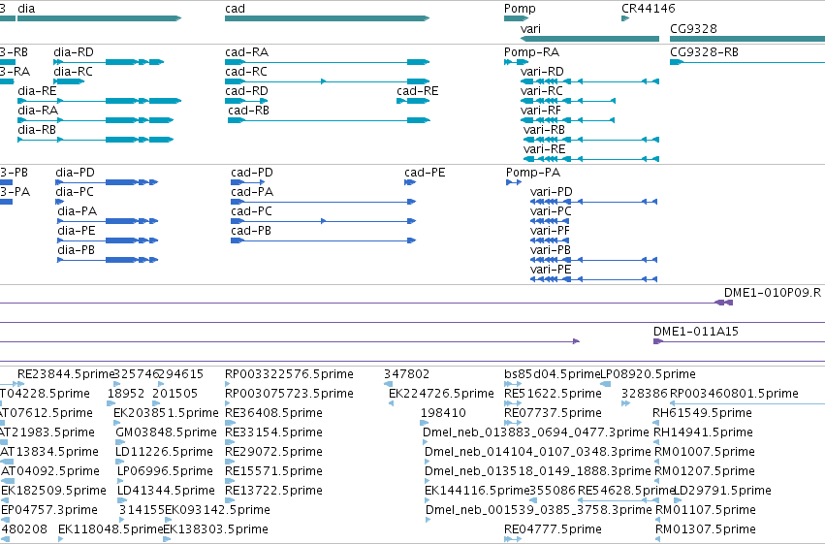Select transcript dia-RB
This screenshot has width=825, height=544.
[x=95, y=140]
